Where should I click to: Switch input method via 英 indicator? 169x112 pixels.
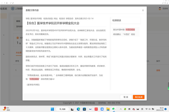click(142, 109)
